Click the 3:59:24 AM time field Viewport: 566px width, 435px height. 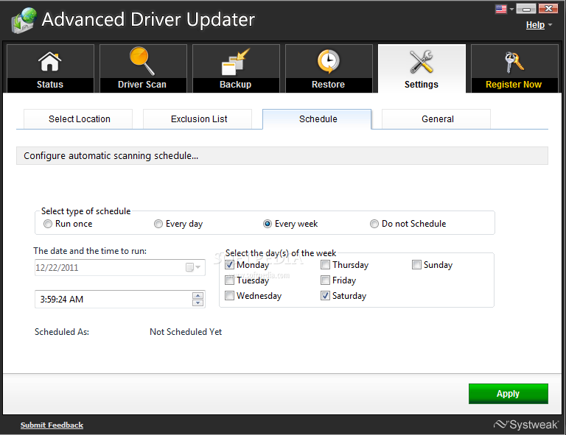120,299
